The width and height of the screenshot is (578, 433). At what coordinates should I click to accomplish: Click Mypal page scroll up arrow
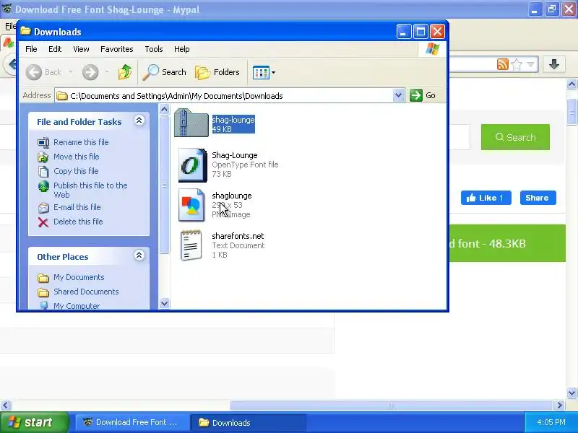pos(571,84)
